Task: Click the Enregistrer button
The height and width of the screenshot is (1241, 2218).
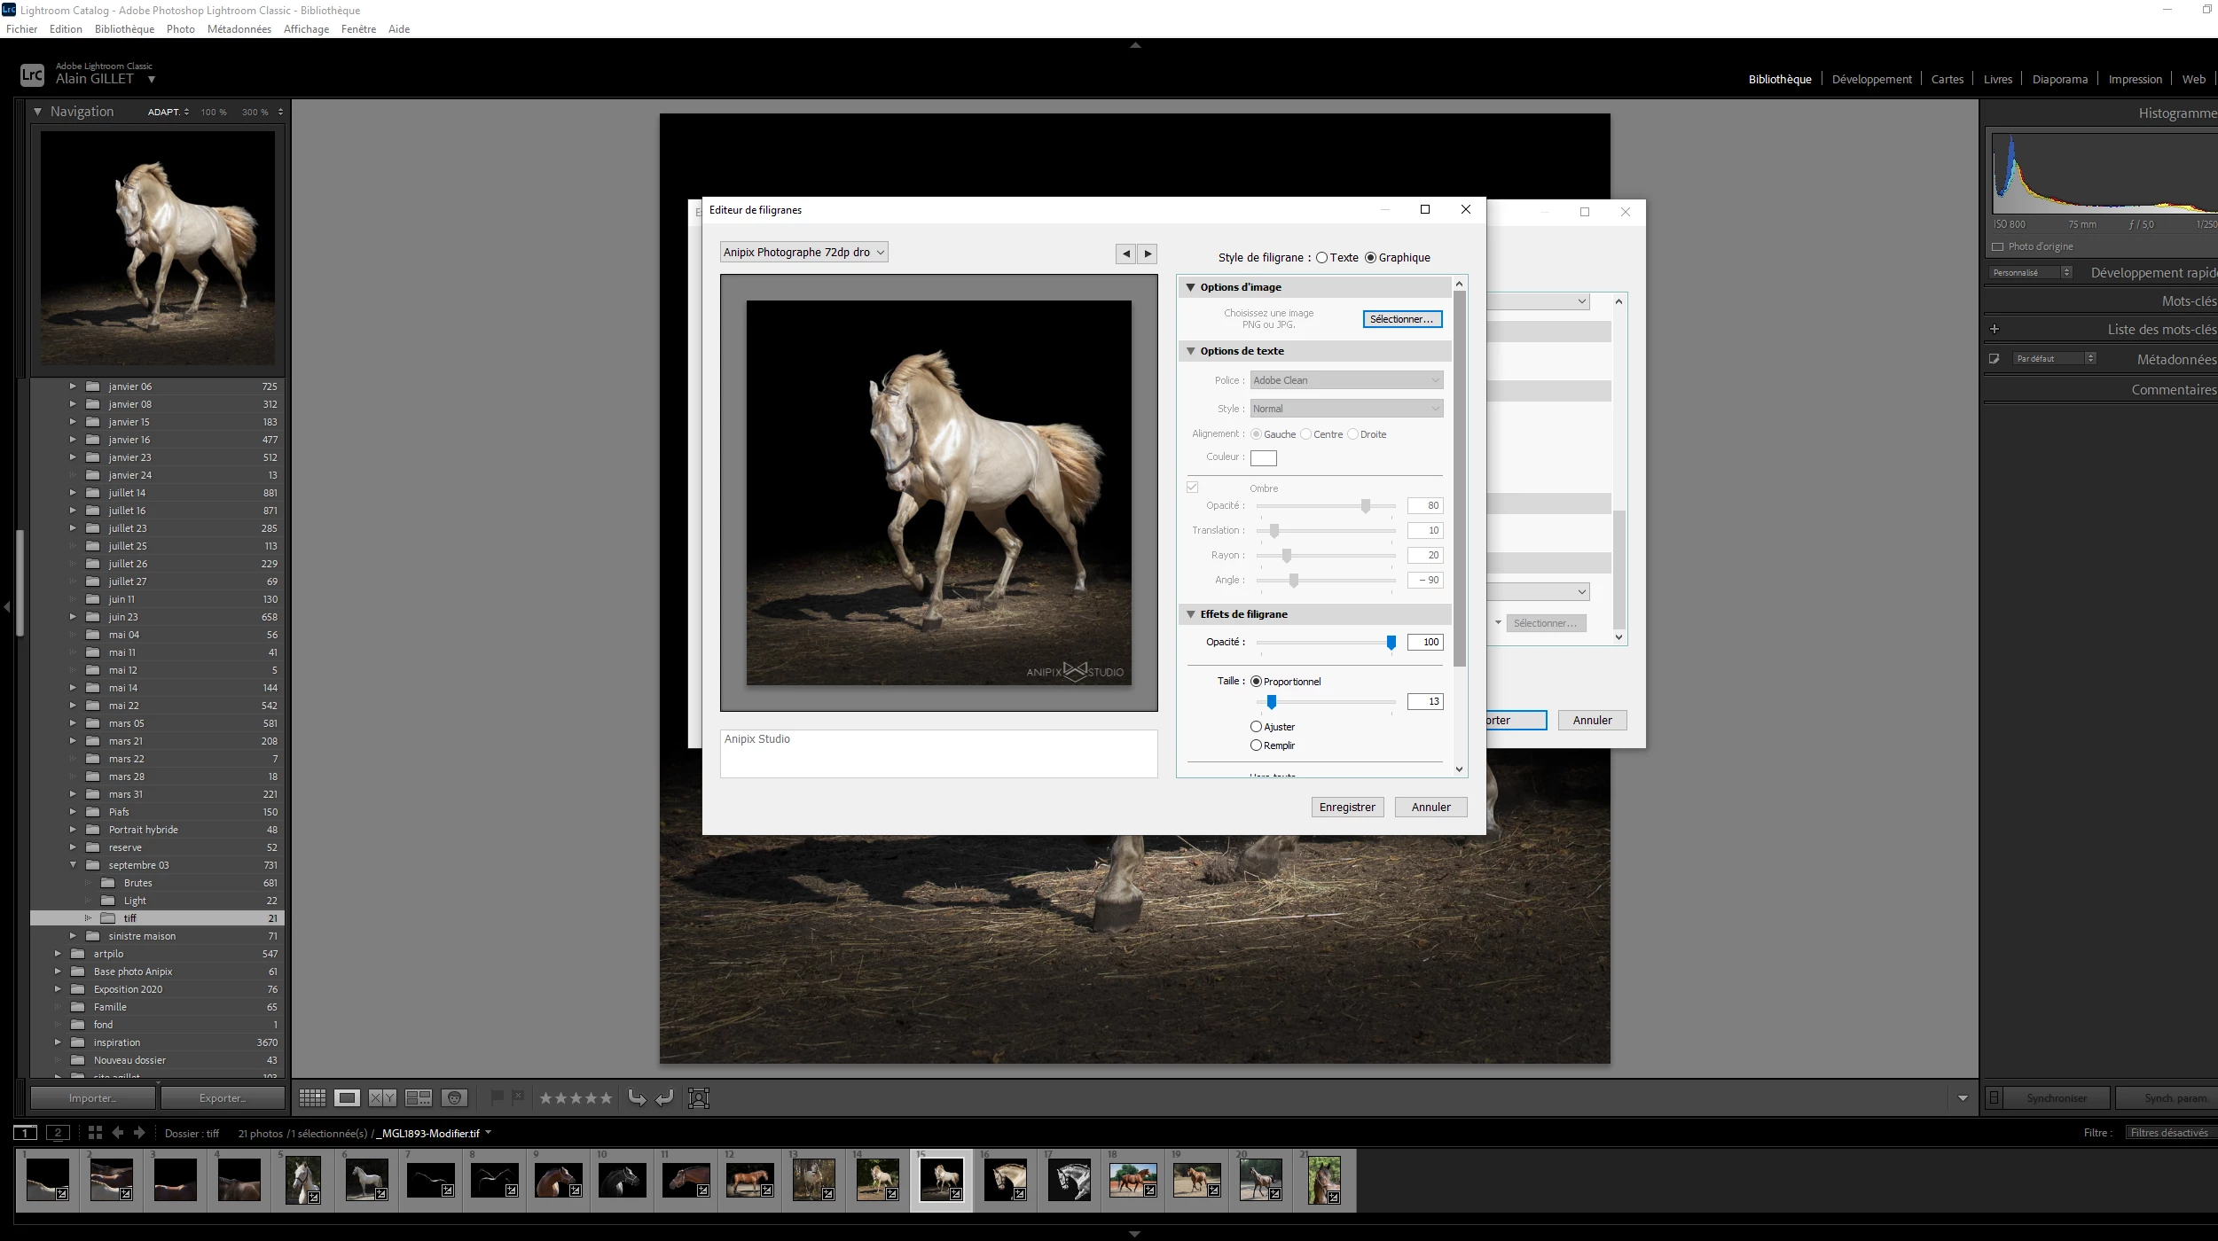Action: pyautogui.click(x=1346, y=808)
